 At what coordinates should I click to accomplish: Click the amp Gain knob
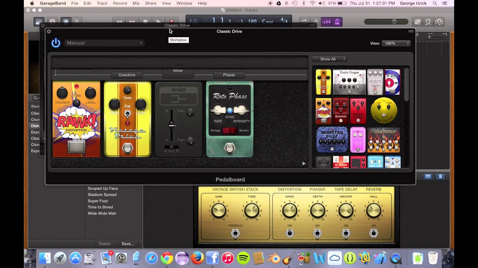pyautogui.click(x=218, y=211)
